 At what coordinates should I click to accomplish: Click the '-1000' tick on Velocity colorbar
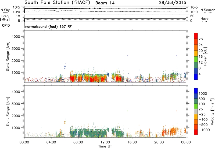click(204, 130)
